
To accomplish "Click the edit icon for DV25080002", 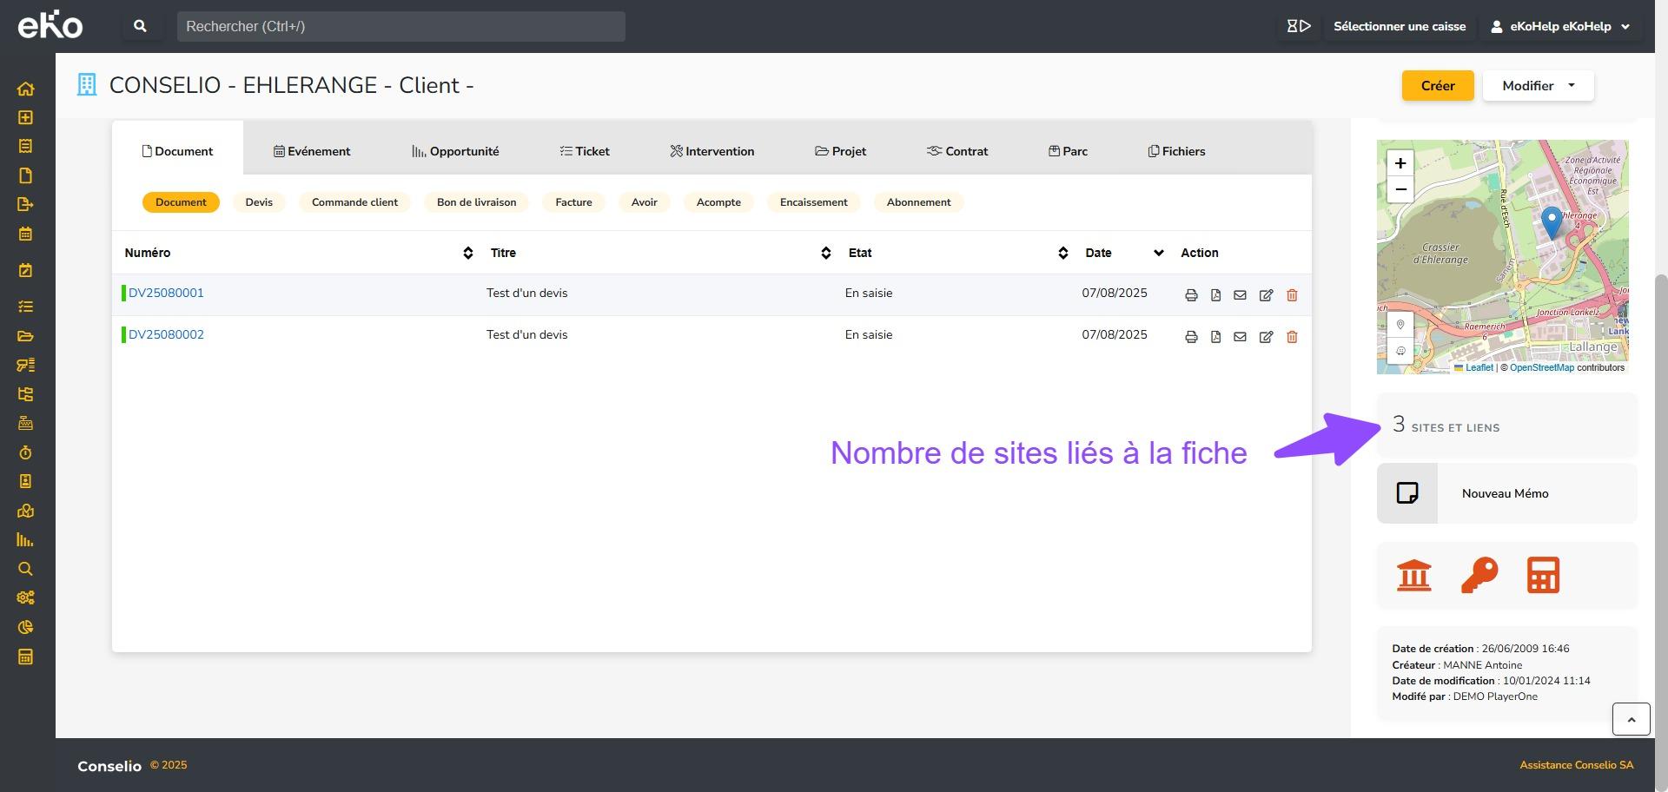I will click(x=1266, y=337).
